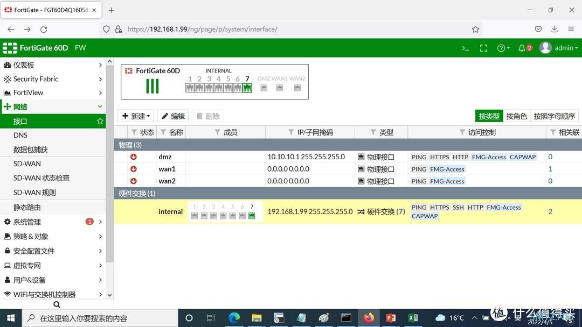Viewport: 582px width, 327px height.
Task: Open SD-WAN 状态检查 menu item
Action: [53, 178]
